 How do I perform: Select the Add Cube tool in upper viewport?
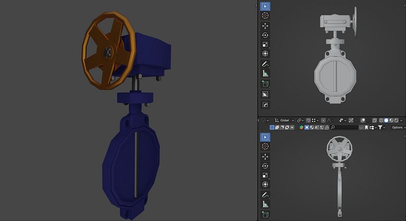[265, 84]
